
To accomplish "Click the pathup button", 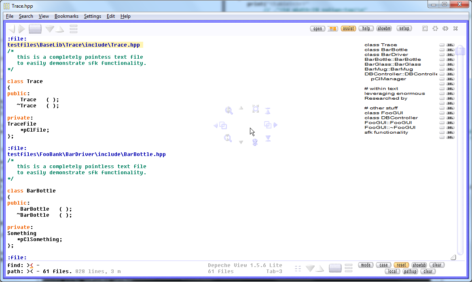I will (410, 271).
